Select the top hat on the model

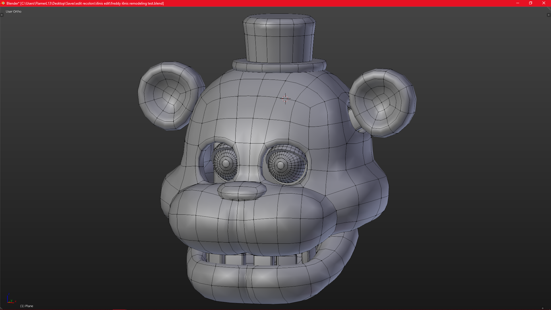pos(279,43)
